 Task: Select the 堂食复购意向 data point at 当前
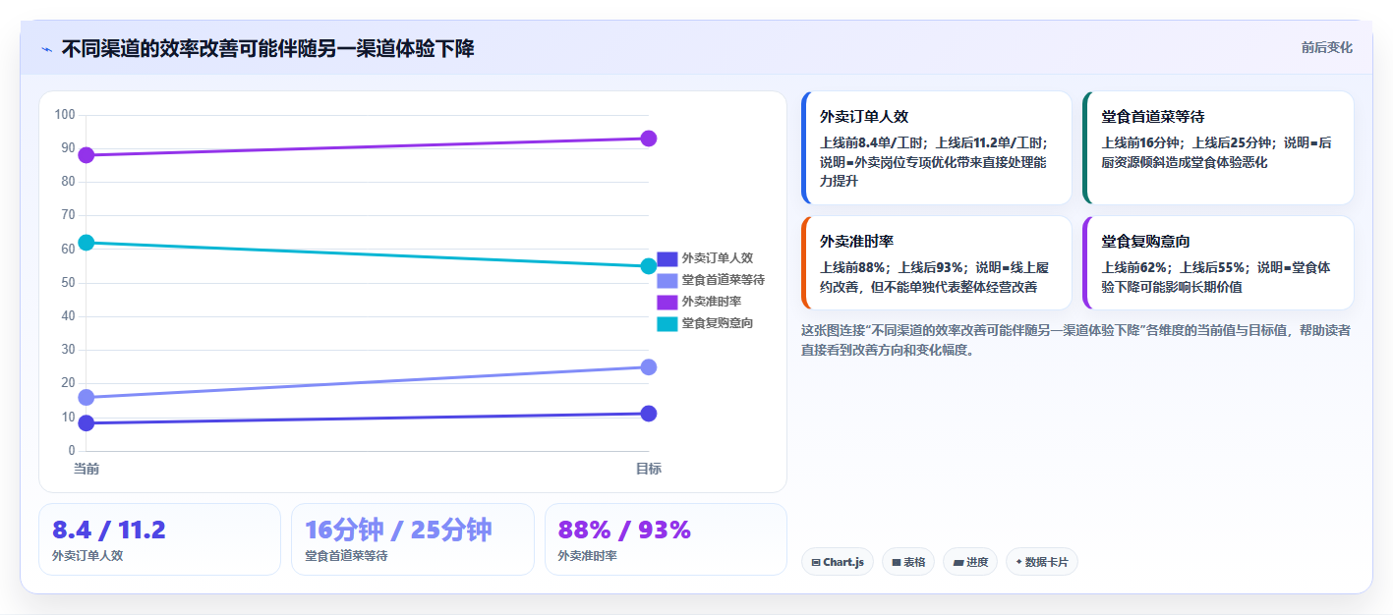point(87,243)
